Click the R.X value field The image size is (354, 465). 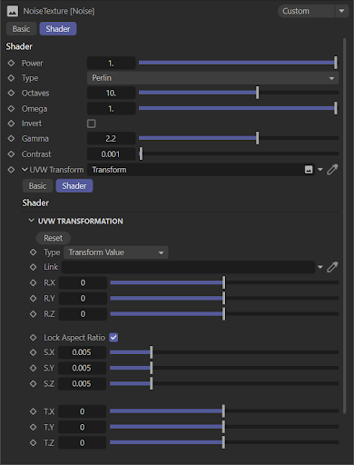83,282
